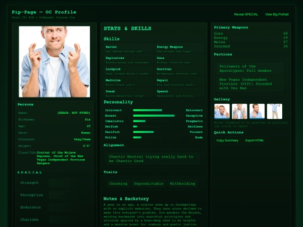Image resolution: width=303 pixels, height=227 pixels.
Task: Click the Name value ERROR: NOT FOUND
Action: pyautogui.click(x=74, y=113)
